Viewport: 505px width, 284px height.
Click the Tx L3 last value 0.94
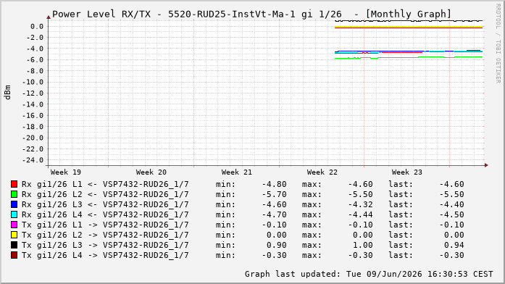tap(454, 245)
